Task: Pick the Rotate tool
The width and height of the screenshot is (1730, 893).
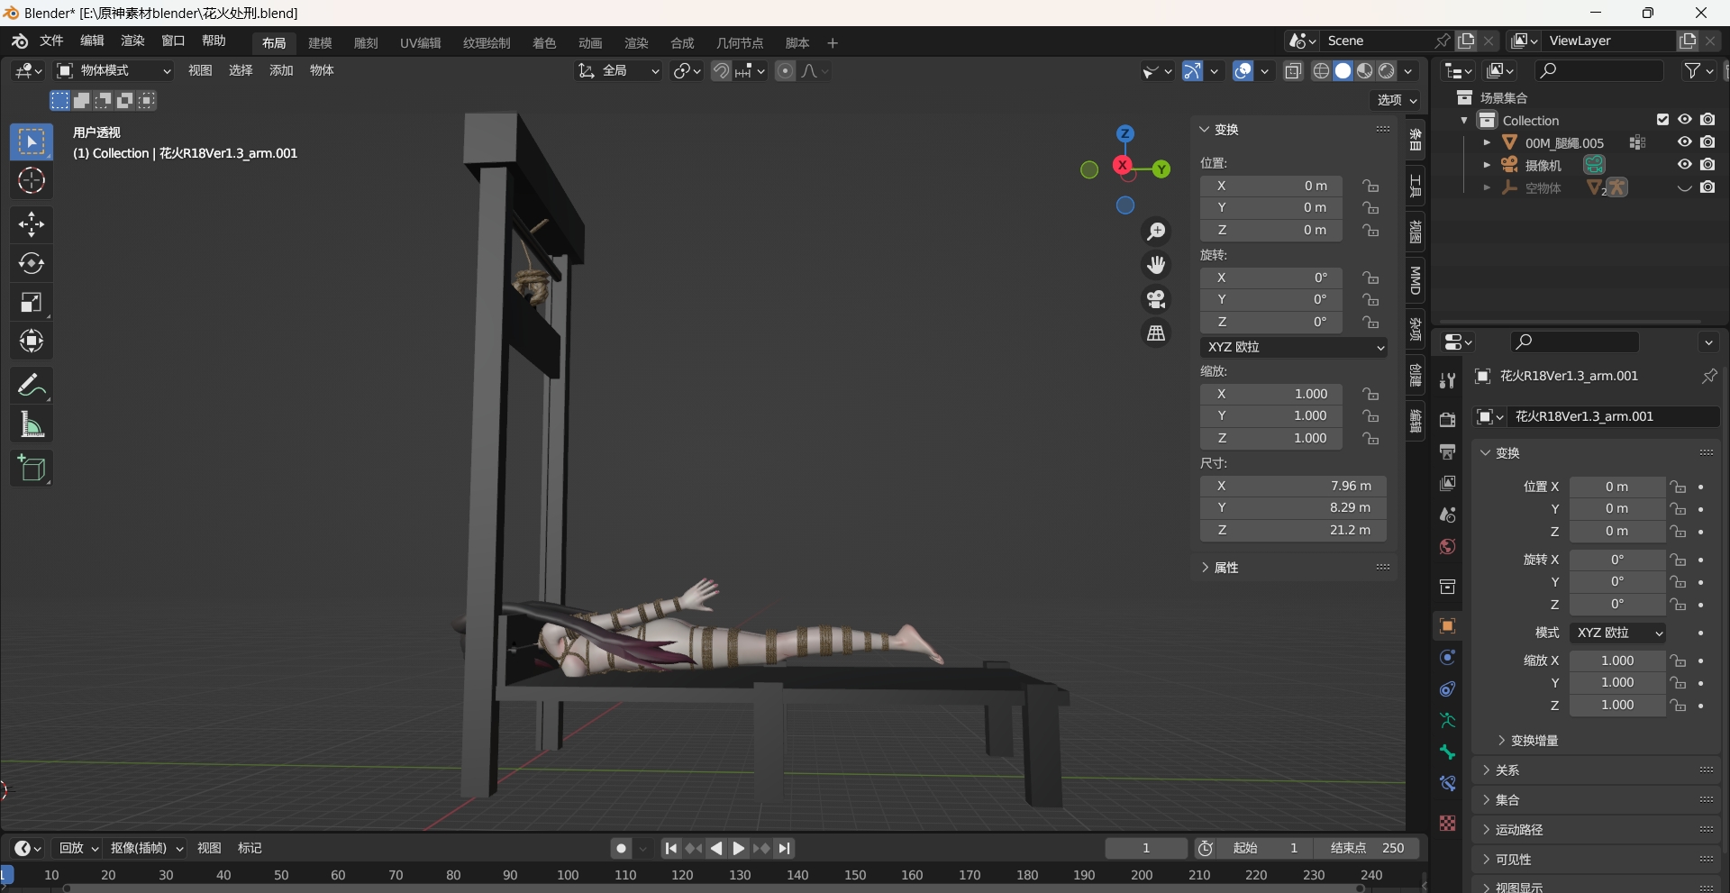Action: pos(32,263)
